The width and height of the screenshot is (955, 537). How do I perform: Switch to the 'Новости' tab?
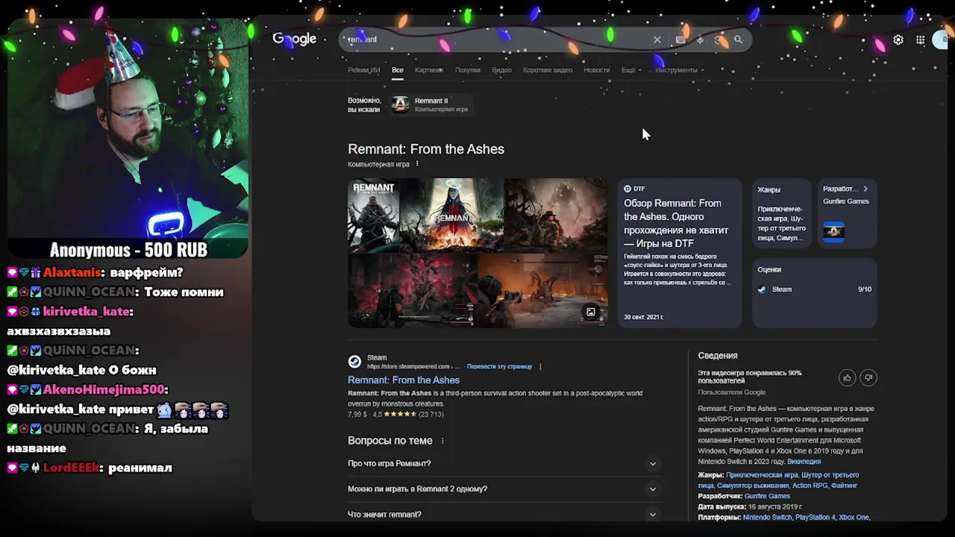597,70
